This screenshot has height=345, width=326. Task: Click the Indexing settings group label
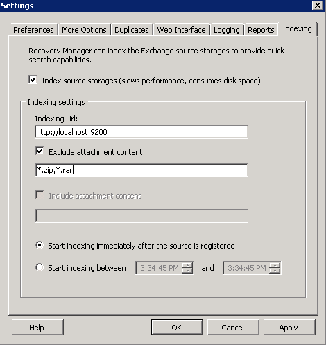click(x=56, y=102)
